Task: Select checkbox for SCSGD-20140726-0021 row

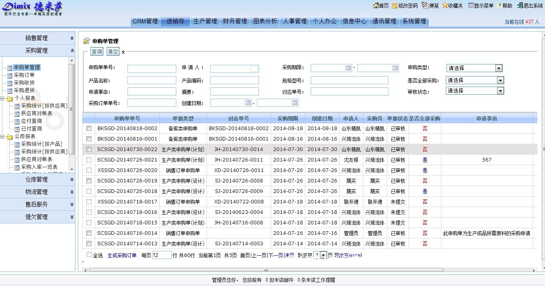Action: click(89, 160)
